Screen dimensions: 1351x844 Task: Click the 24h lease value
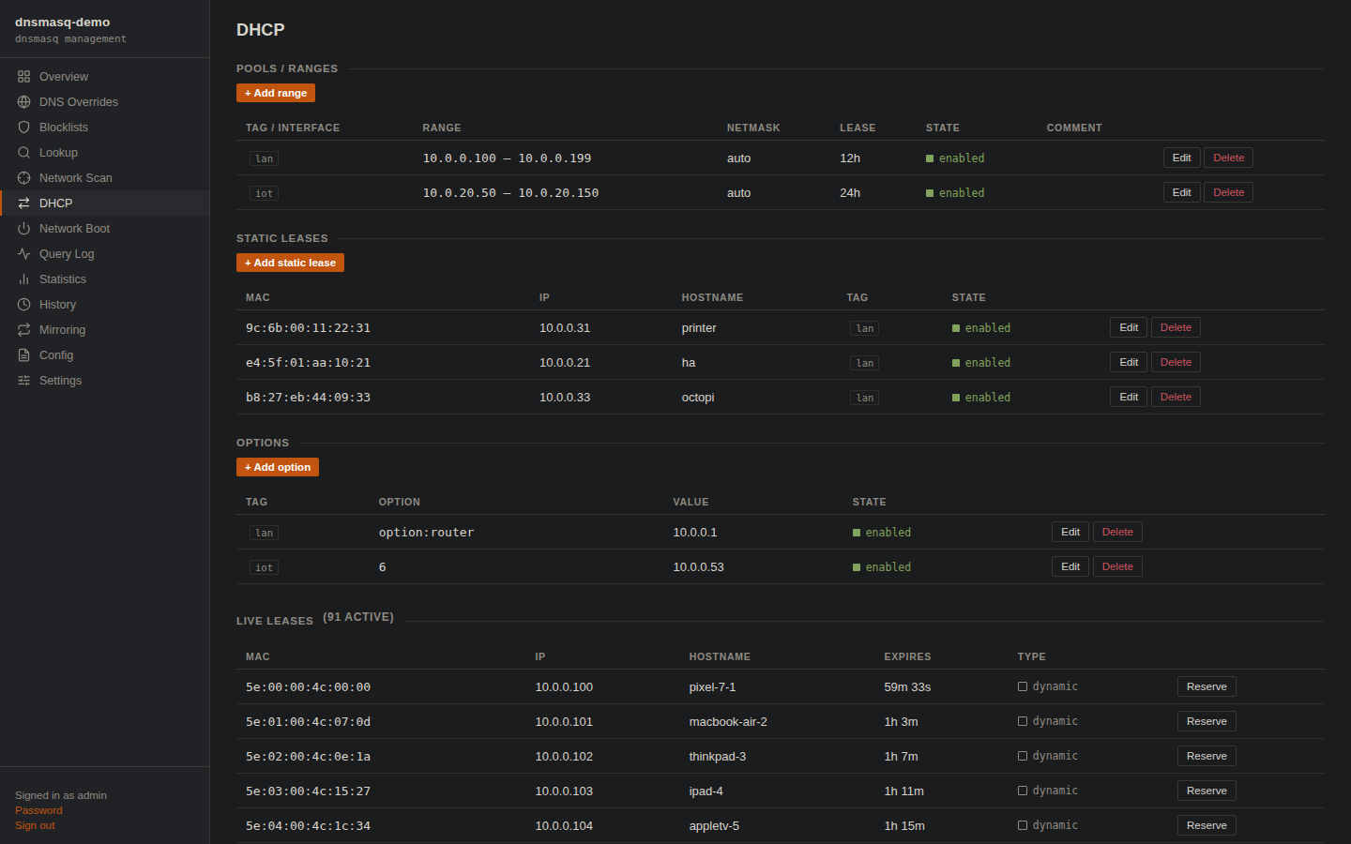(x=850, y=193)
